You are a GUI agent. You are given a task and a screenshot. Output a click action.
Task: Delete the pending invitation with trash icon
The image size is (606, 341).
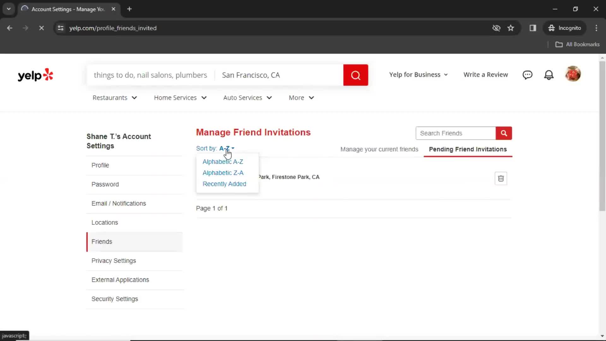pyautogui.click(x=501, y=178)
